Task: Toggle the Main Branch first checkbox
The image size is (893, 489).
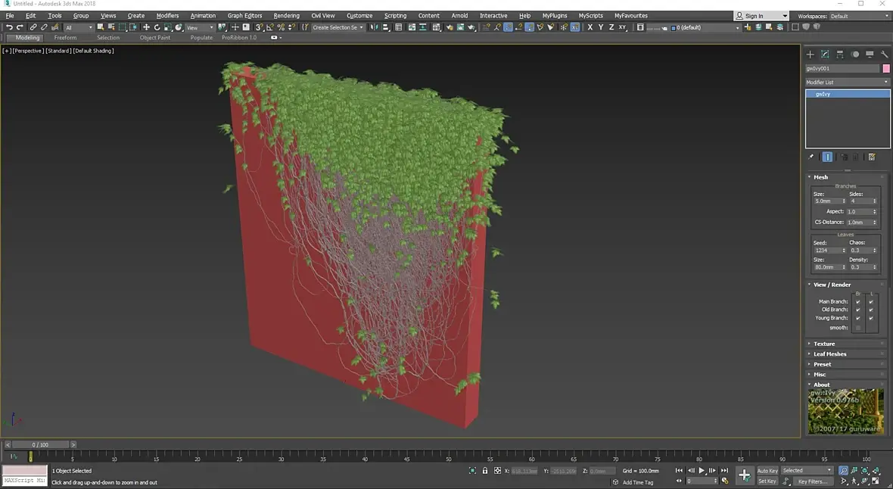Action: point(857,301)
